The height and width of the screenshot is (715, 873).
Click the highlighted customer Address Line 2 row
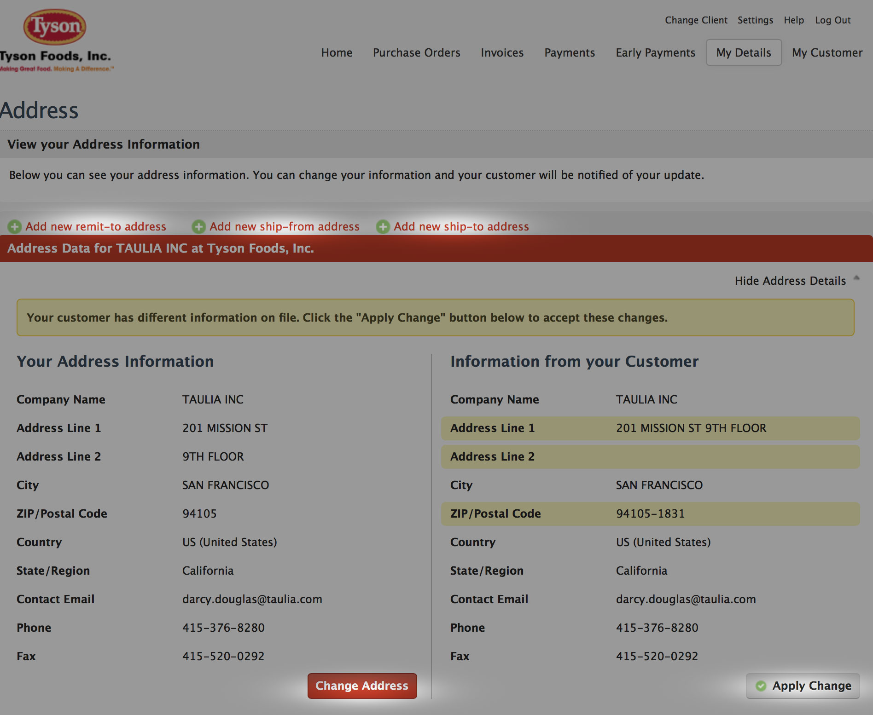(650, 456)
